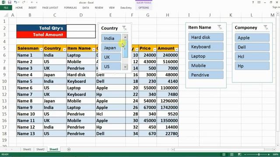
Task: Open Ribbon Display Options icon
Action: (x=259, y=3)
